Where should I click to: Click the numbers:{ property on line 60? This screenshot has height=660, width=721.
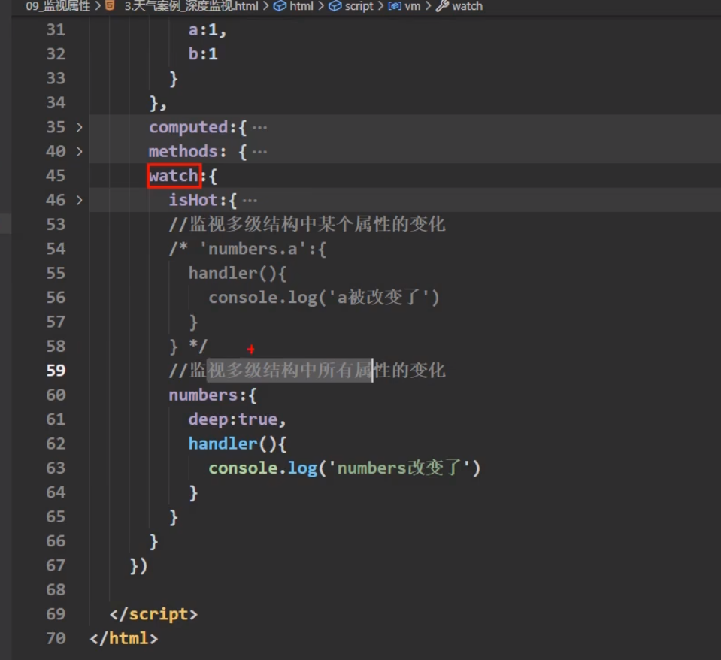tap(213, 395)
